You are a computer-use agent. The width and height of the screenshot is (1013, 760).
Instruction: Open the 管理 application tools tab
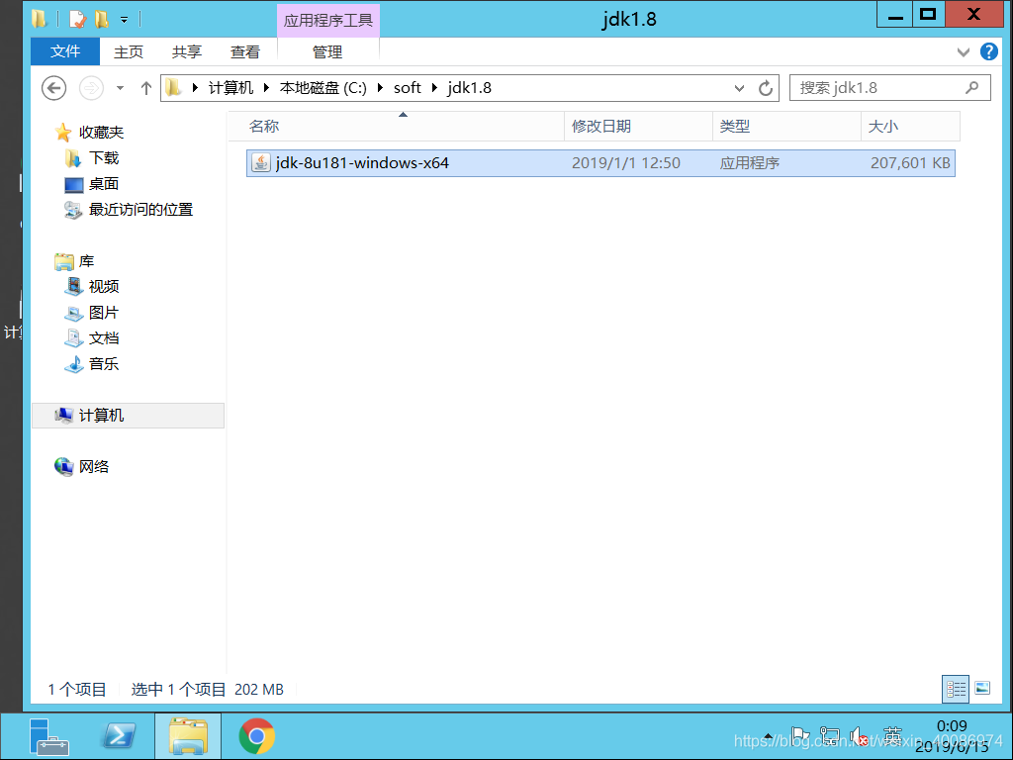tap(327, 51)
